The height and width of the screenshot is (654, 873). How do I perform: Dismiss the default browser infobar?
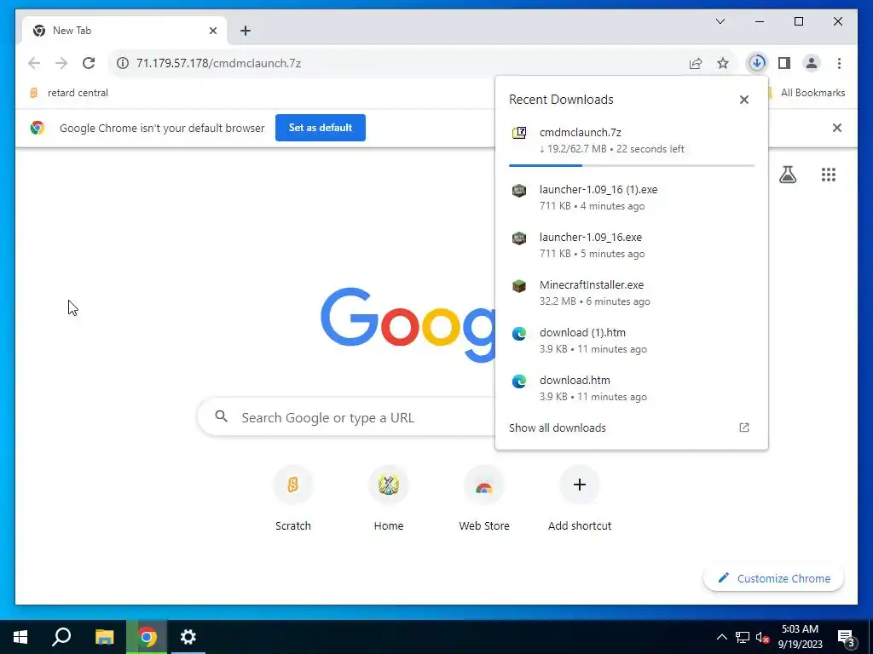(836, 128)
